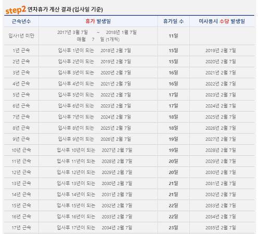The image size is (260, 234).
Task: Click the 11년 근속 row label
Action: coord(21,161)
